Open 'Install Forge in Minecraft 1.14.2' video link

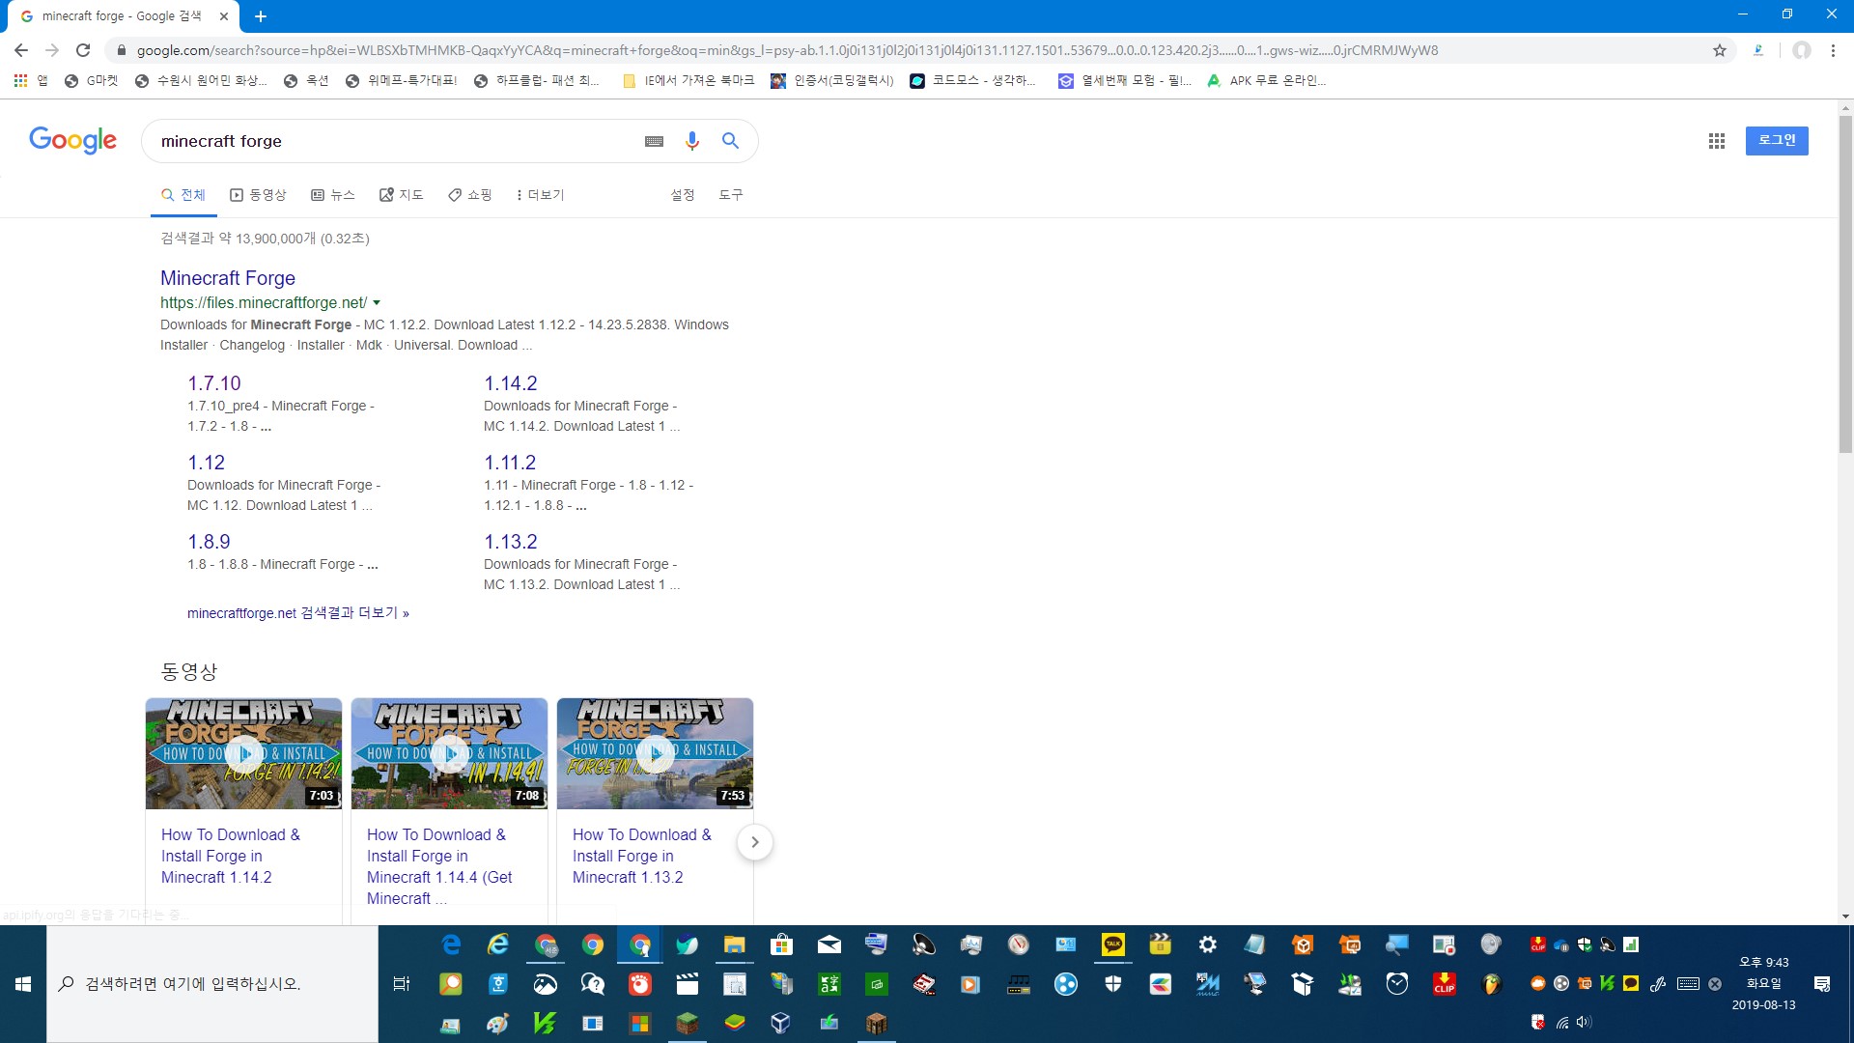coord(231,856)
